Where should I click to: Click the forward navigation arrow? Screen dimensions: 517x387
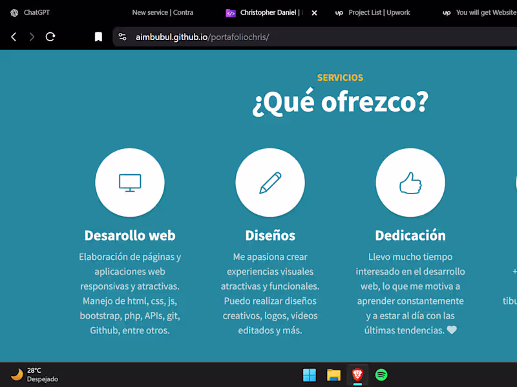coord(31,37)
